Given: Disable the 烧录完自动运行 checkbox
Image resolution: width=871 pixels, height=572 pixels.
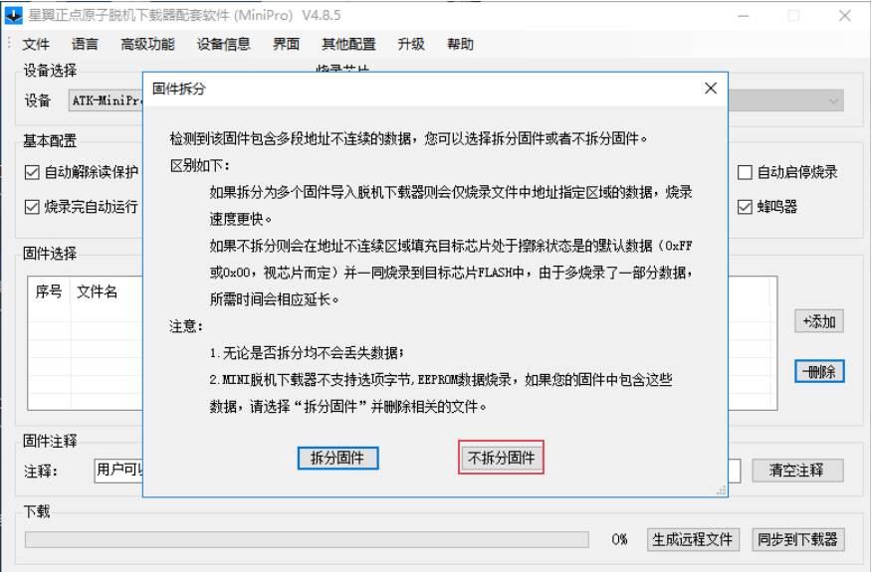Looking at the screenshot, I should [32, 208].
